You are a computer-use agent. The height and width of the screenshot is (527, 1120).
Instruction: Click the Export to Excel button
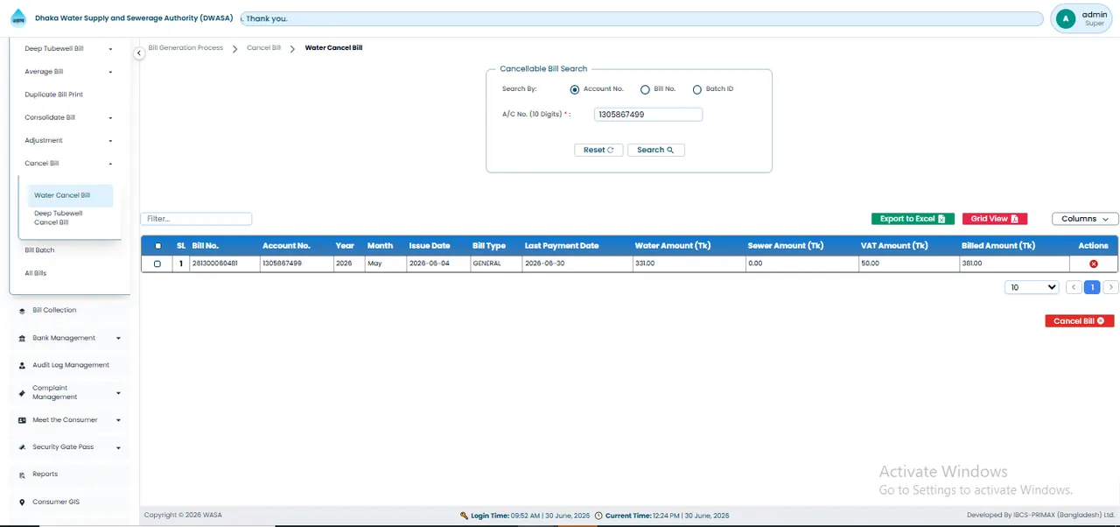913,219
